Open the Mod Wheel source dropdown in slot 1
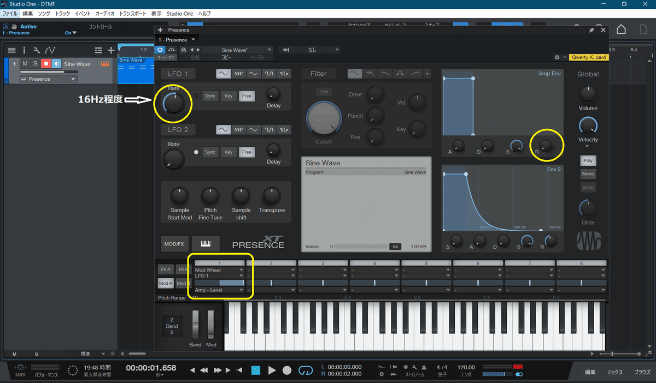Viewport: 656px width, 383px height. [x=219, y=270]
